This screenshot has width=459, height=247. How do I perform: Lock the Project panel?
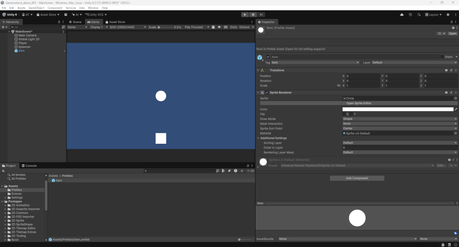point(247,166)
